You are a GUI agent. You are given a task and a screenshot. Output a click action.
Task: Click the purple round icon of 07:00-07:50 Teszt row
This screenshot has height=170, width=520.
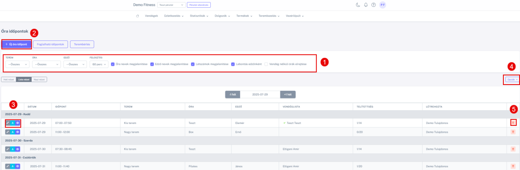tap(17, 123)
